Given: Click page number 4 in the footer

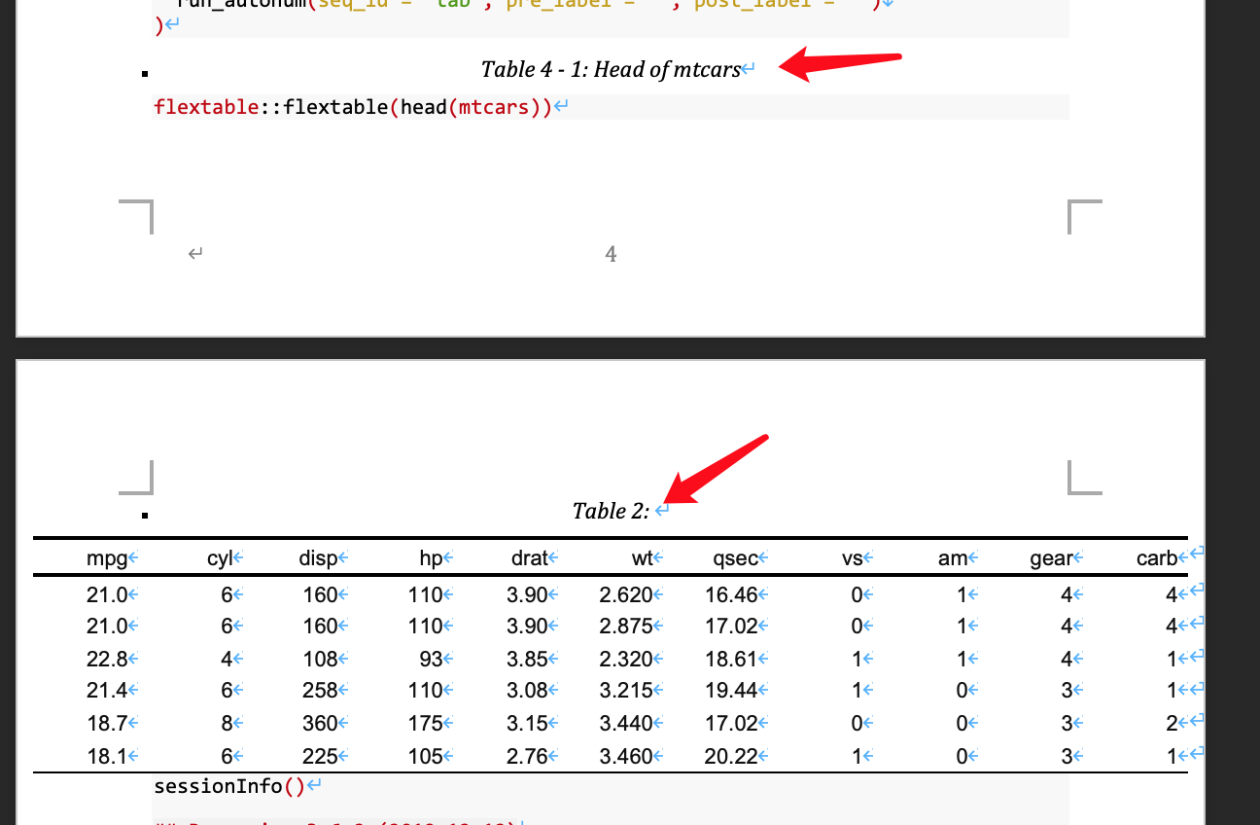Looking at the screenshot, I should pos(611,253).
